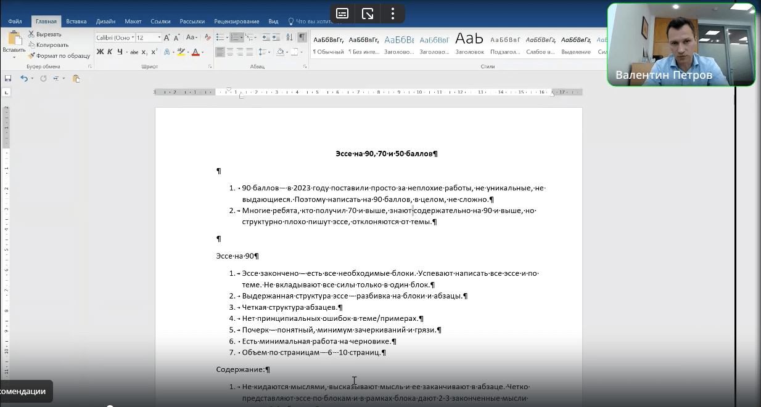This screenshot has height=407, width=761.
Task: Click the captions icon in floating overlay
Action: point(342,14)
